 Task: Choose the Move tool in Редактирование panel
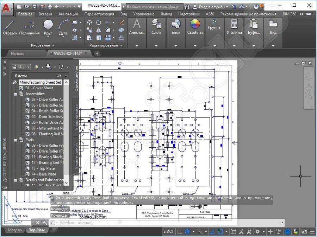click(x=89, y=22)
